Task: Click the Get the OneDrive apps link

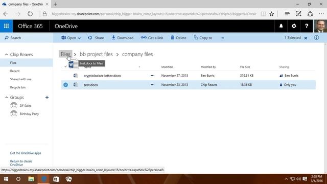Action: [x=26, y=153]
